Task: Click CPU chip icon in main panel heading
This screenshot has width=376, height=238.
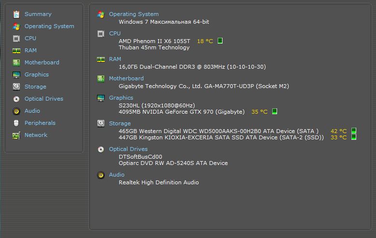Action: click(x=101, y=34)
